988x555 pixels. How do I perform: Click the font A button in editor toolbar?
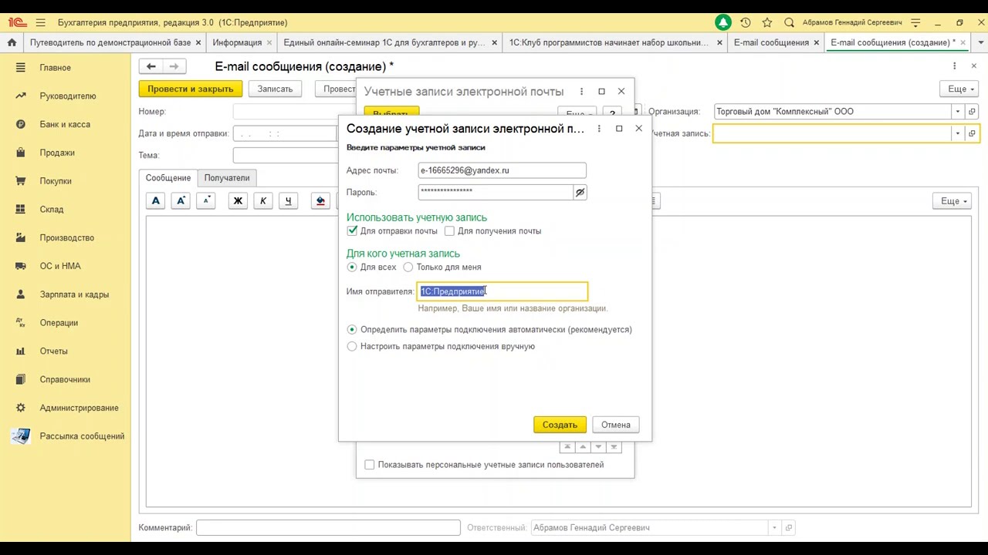point(156,201)
